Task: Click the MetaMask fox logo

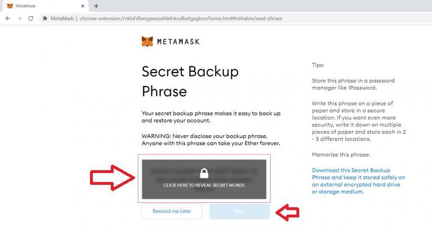Action: point(147,42)
